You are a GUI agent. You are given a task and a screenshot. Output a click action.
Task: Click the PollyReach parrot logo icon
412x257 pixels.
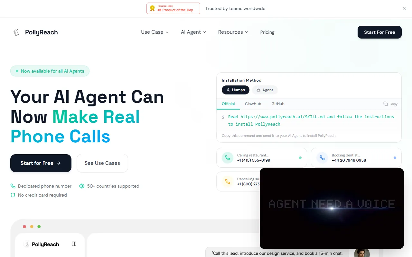(x=16, y=32)
